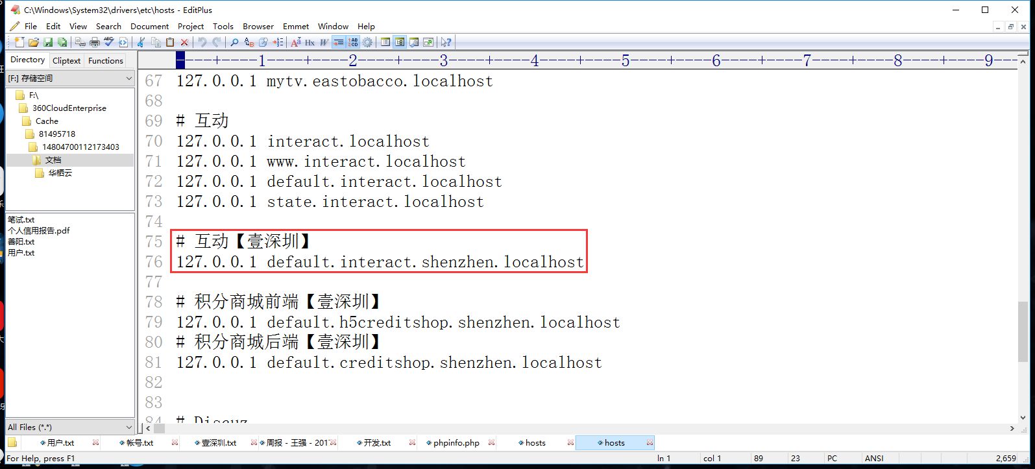This screenshot has width=1035, height=469.
Task: Click the Redo arrow icon
Action: [x=217, y=42]
